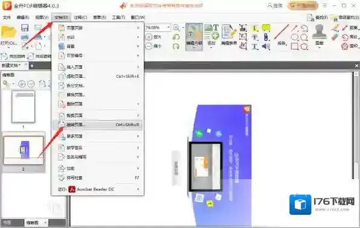Click the thumbnail panel plus zoom icon
The image size is (360, 228).
click(22, 84)
